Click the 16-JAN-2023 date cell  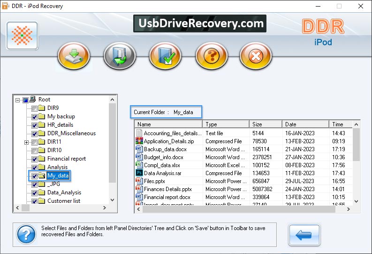pyautogui.click(x=300, y=133)
